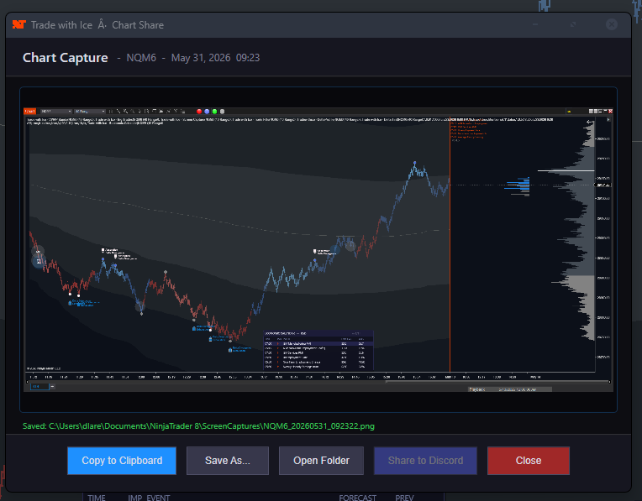
Task: Click the IMP column header behind the dialog
Action: 135,498
